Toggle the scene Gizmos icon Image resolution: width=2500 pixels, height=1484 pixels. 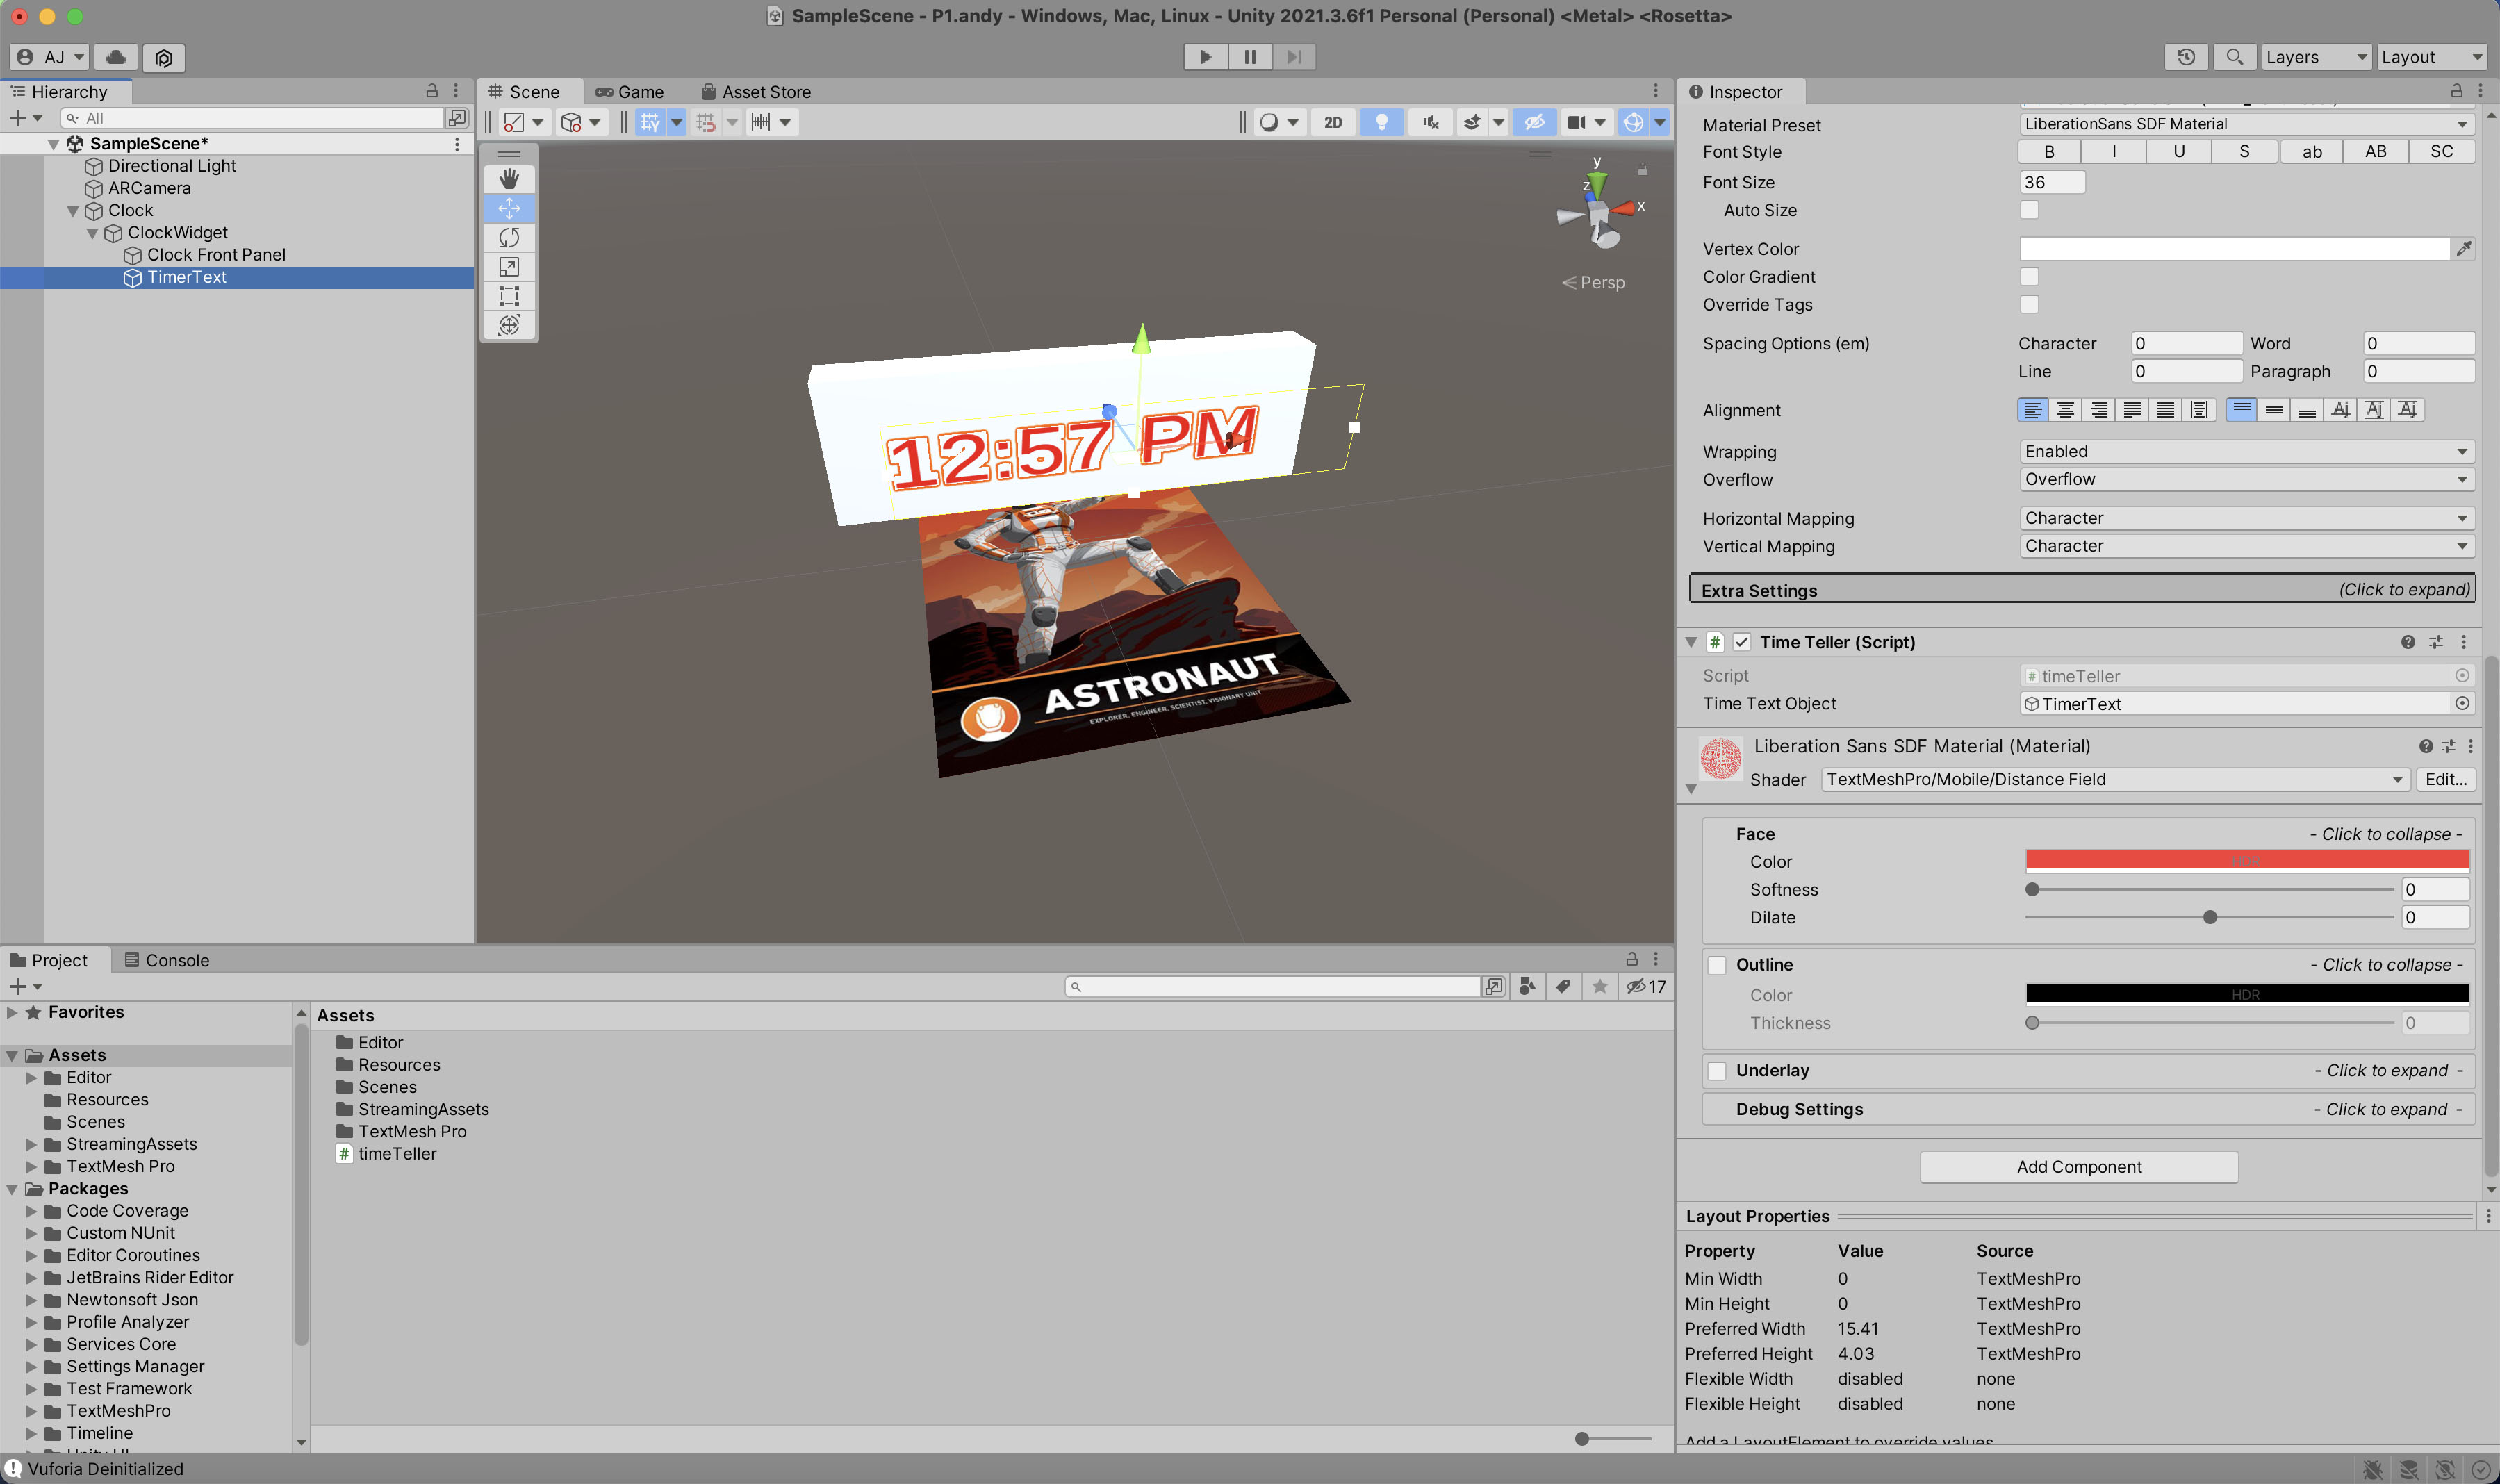1633,122
